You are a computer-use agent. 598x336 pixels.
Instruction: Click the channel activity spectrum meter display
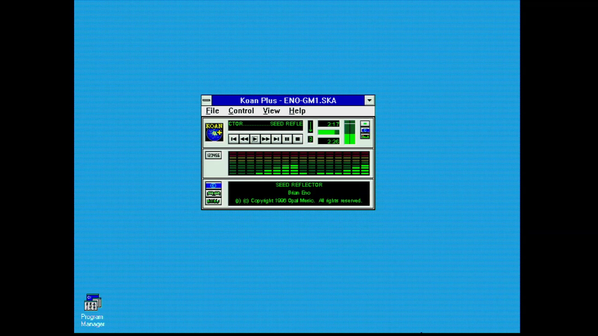[299, 163]
